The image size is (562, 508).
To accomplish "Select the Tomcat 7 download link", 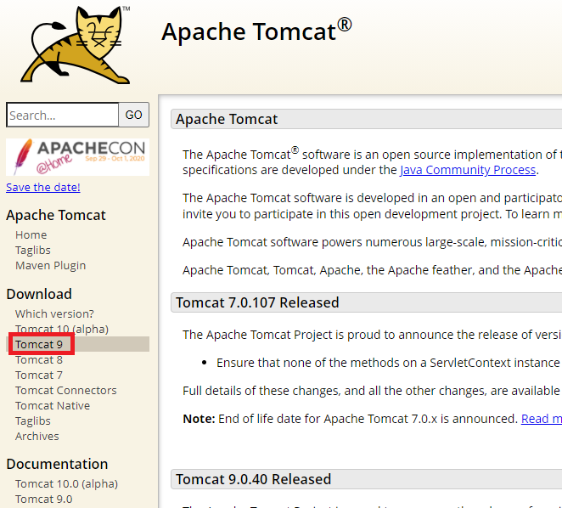I will click(39, 375).
